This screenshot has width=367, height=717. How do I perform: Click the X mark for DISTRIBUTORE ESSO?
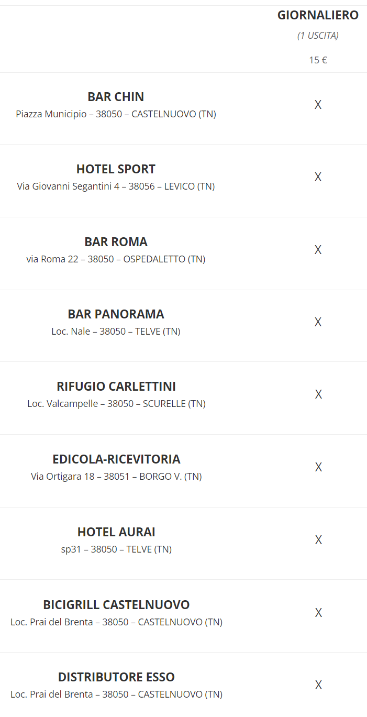tap(318, 685)
